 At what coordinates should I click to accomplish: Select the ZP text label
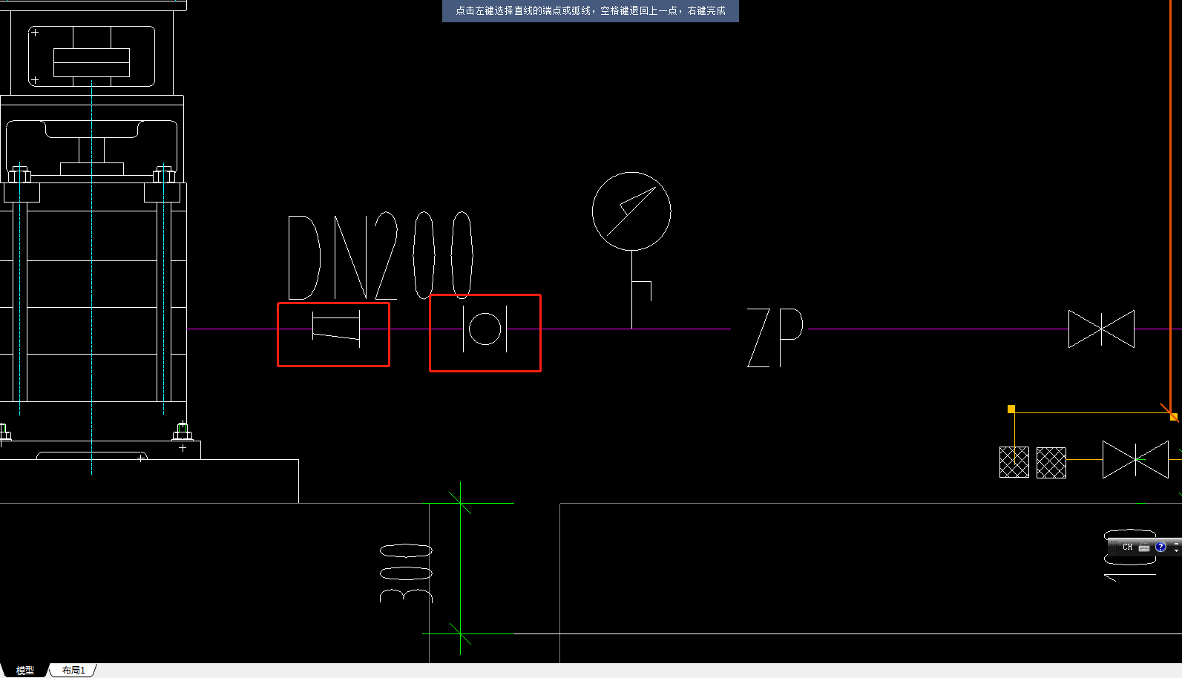(x=775, y=338)
